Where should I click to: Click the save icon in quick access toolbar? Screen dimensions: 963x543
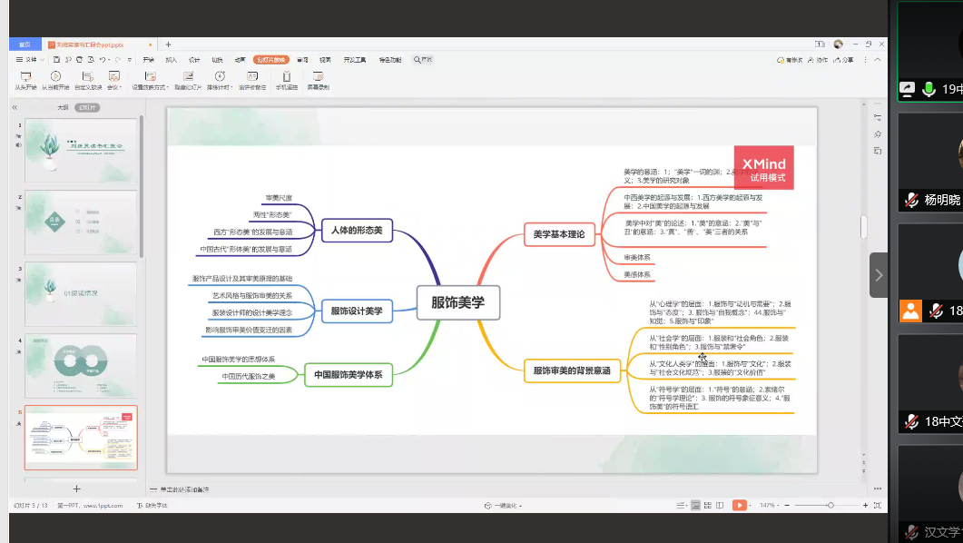56,60
